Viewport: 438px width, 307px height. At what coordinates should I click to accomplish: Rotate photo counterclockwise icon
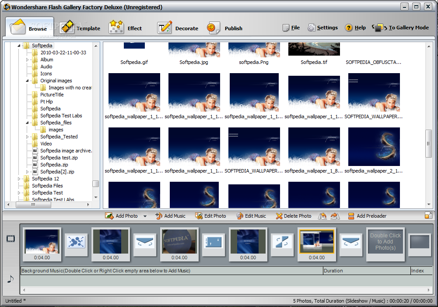pyautogui.click(x=322, y=216)
